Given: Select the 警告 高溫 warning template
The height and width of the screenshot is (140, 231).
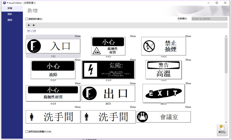Looking at the screenshot, I should click(164, 69).
